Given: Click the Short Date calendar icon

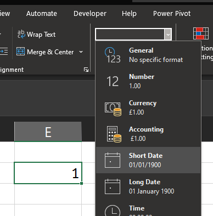Looking at the screenshot, I should pos(113,160).
